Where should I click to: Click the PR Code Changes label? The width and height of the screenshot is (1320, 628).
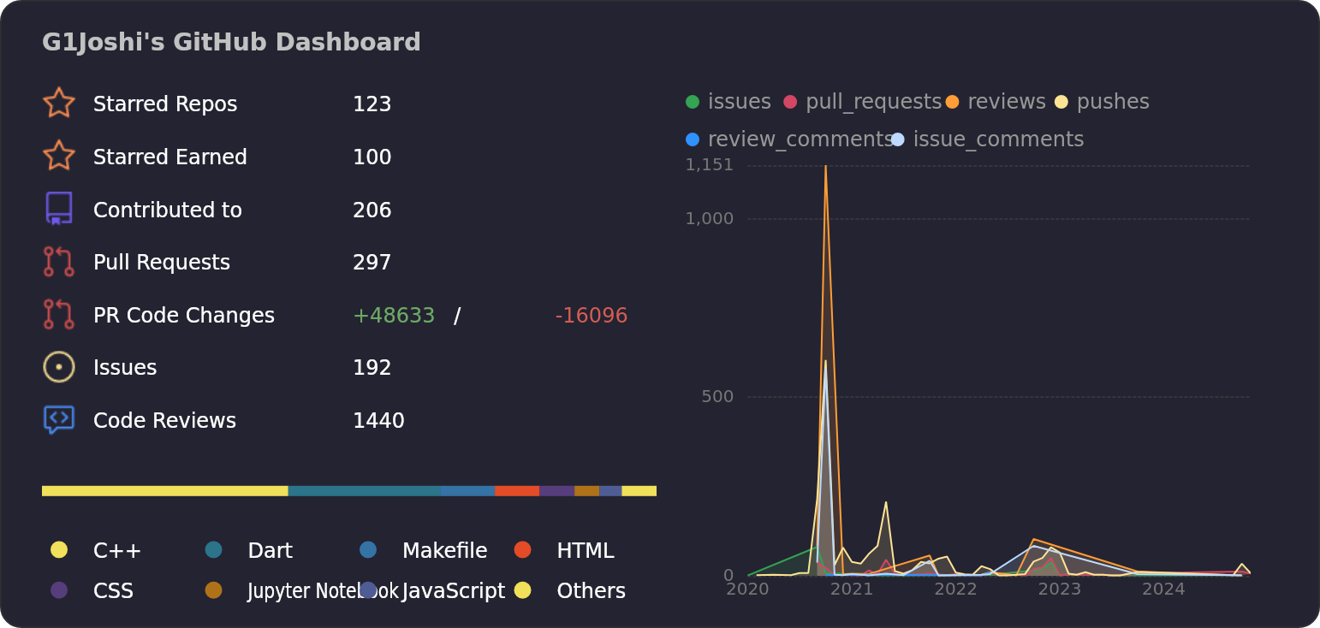184,316
